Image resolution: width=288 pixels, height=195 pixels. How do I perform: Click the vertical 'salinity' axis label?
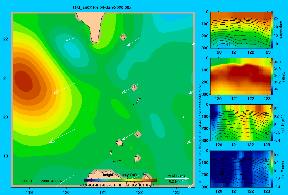tap(283, 77)
